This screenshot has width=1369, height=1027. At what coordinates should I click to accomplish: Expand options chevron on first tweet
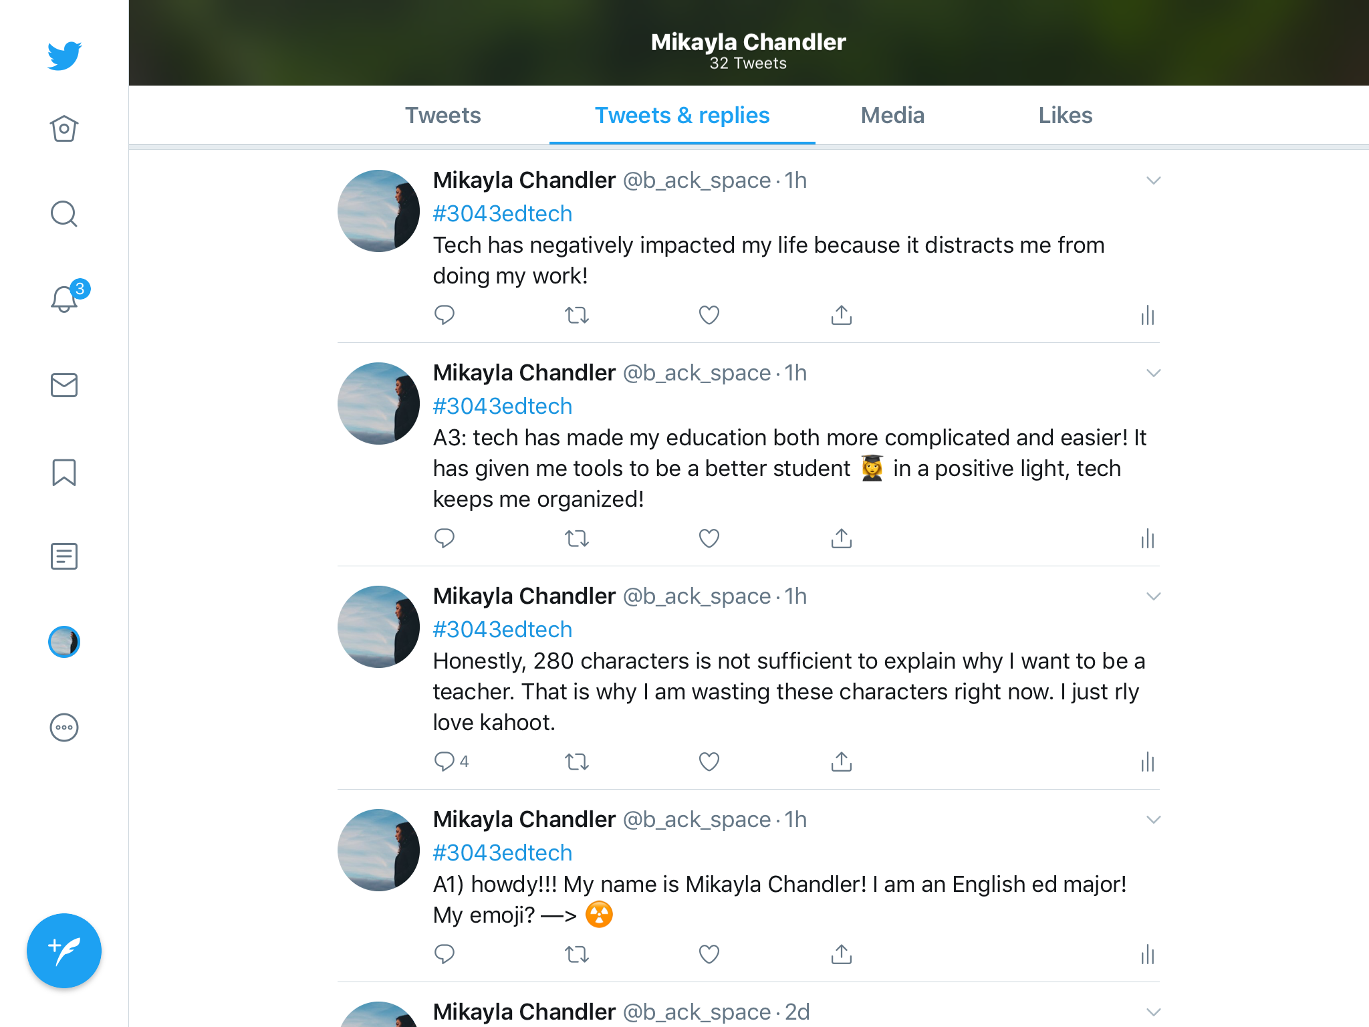(1153, 181)
